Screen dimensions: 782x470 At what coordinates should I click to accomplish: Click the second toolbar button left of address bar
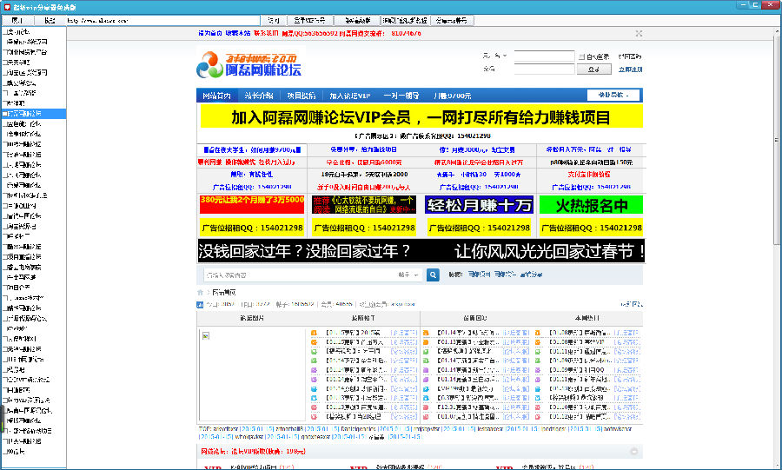click(50, 21)
